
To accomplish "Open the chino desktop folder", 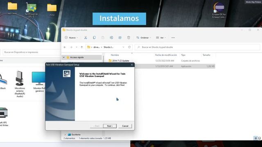I will [52, 10].
